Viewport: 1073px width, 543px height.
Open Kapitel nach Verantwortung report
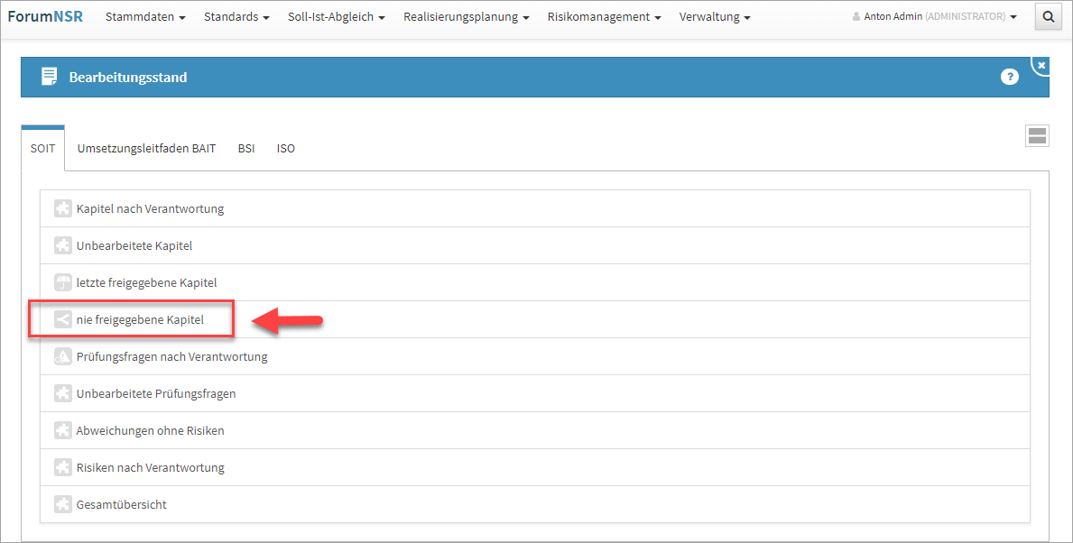535,208
